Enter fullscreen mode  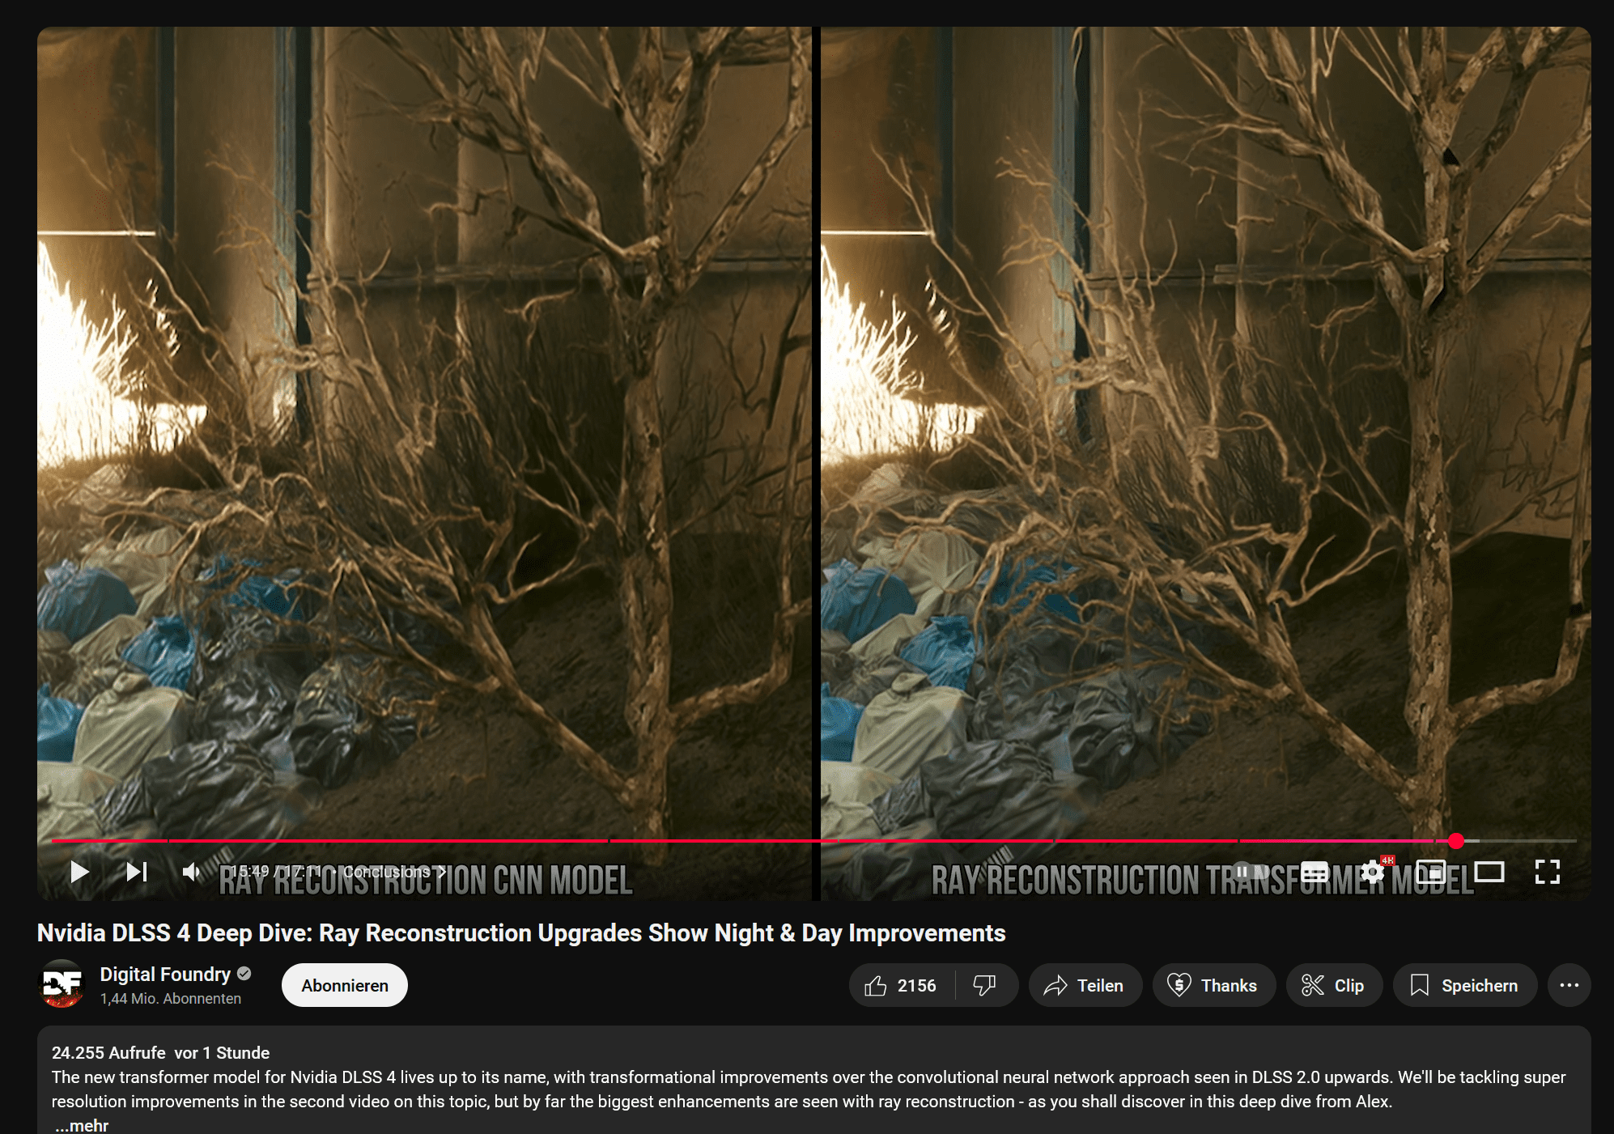pos(1547,872)
